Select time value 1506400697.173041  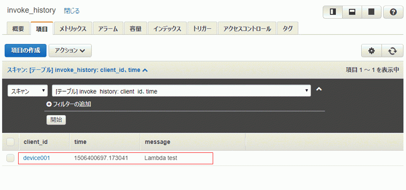(101, 158)
